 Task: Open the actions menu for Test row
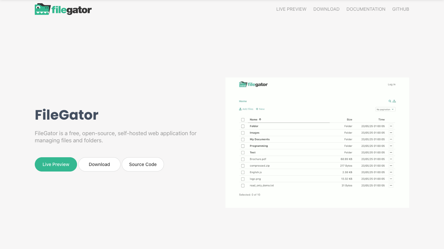tap(391, 152)
